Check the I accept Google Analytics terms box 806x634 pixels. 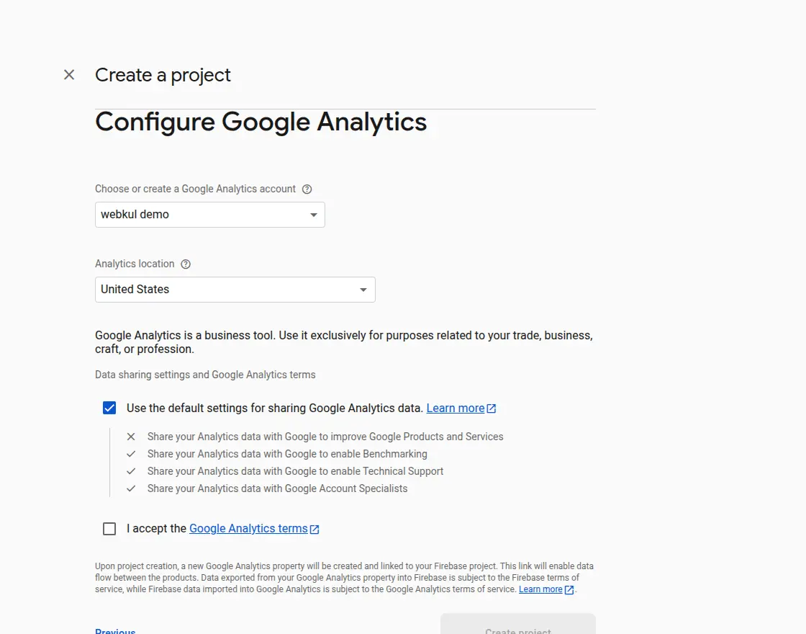[109, 529]
